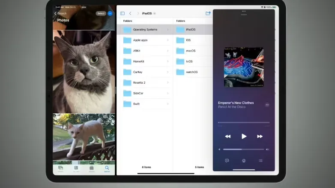Expand the SideCar folder chevron
This screenshot has height=188, width=335.
167,93
